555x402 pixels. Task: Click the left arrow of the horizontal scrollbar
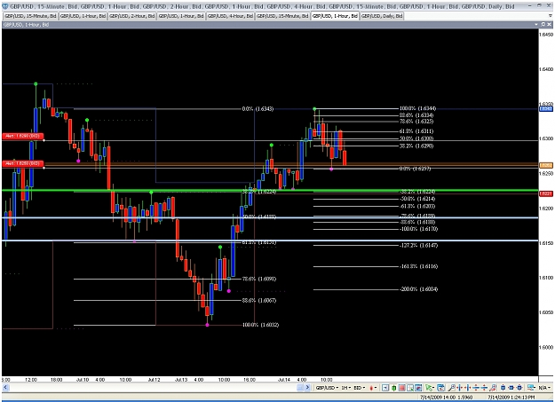tap(5, 388)
